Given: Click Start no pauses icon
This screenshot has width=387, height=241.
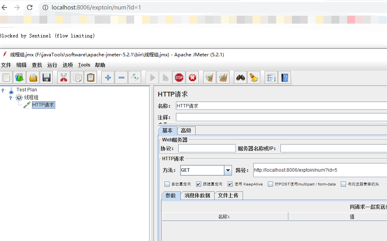Looking at the screenshot, I should coord(166,78).
